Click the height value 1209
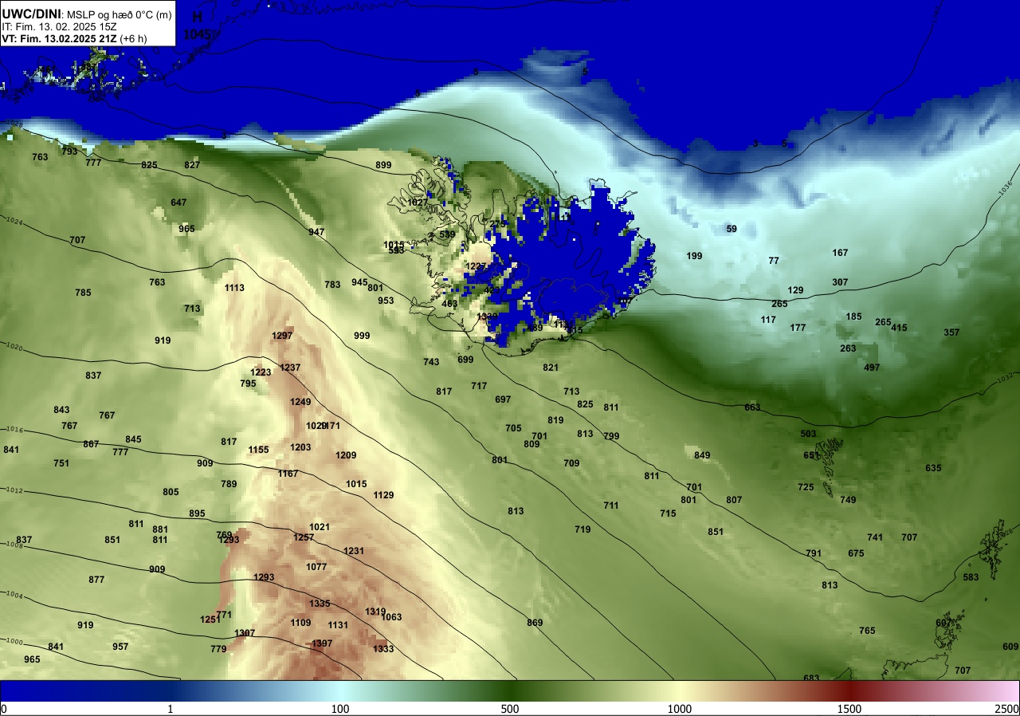Image resolution: width=1020 pixels, height=716 pixels. coord(346,455)
